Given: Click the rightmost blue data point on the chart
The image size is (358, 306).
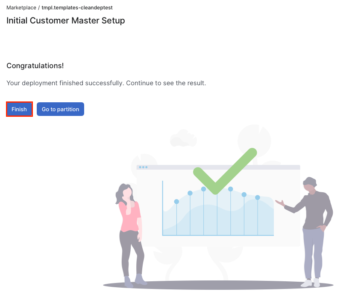Looking at the screenshot, I should 258,197.
